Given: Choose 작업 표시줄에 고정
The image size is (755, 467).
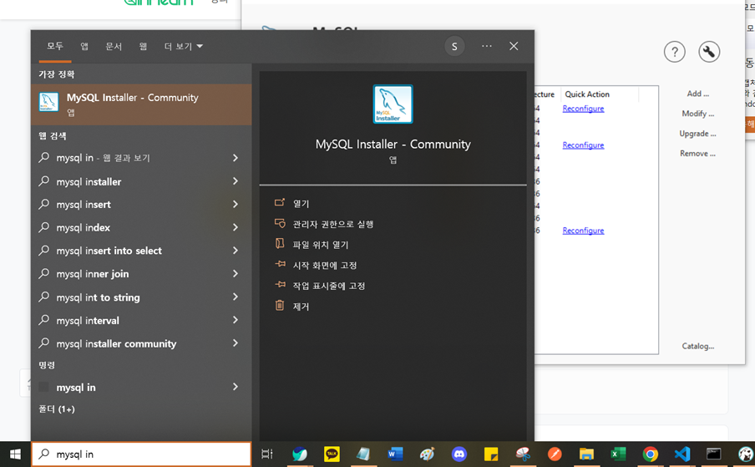Looking at the screenshot, I should (329, 286).
